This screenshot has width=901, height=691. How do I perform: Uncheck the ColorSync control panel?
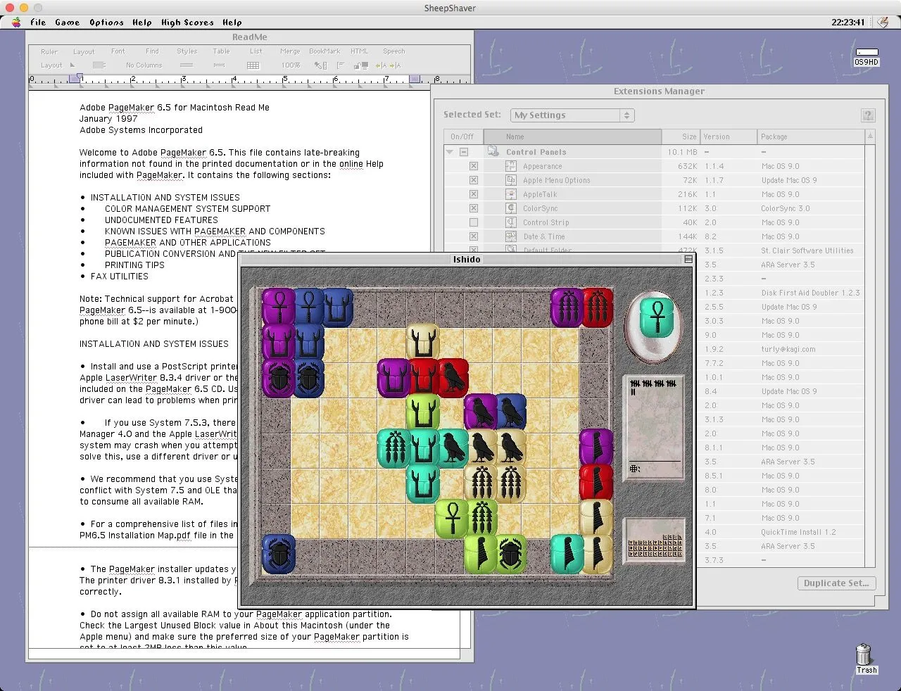[x=474, y=208]
